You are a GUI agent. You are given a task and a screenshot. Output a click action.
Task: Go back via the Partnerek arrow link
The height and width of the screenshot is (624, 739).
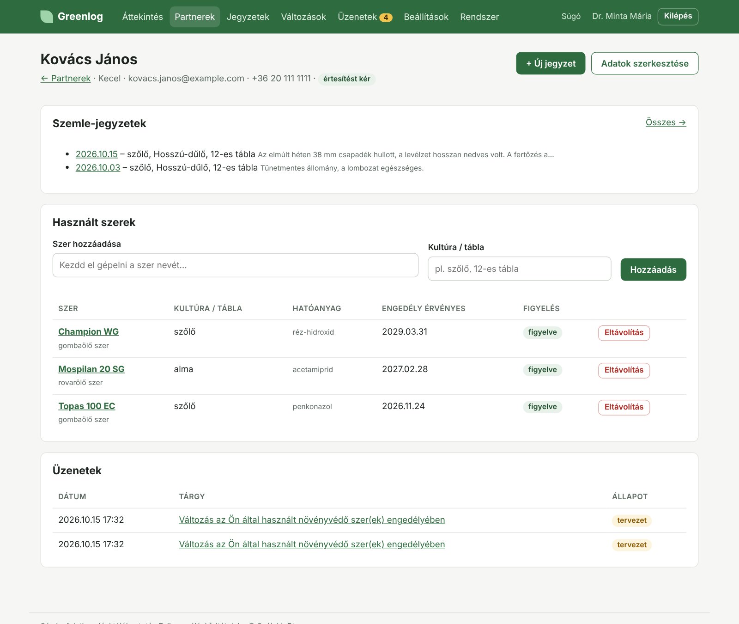point(66,78)
